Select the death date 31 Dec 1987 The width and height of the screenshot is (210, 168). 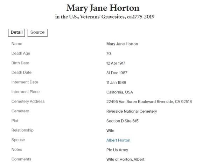(x=117, y=73)
